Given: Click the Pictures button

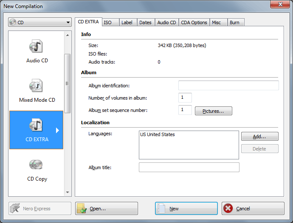Looking at the screenshot, I should [213, 111].
